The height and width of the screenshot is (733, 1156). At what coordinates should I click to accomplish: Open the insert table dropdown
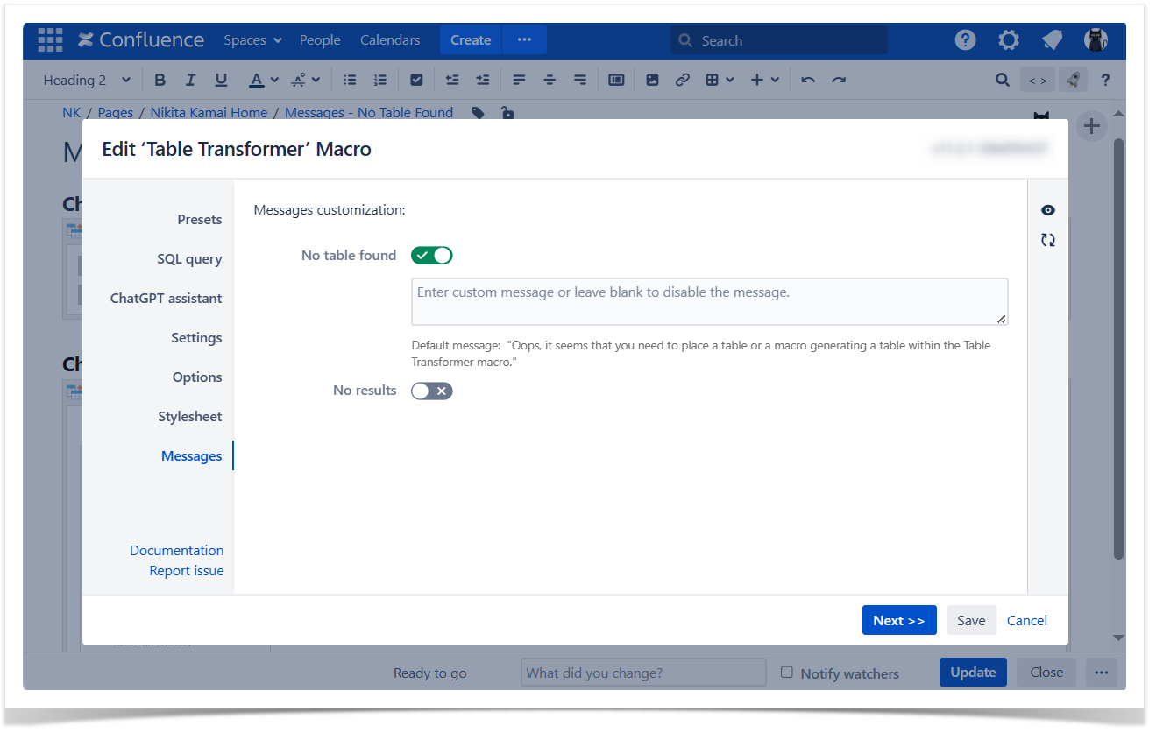tap(719, 80)
